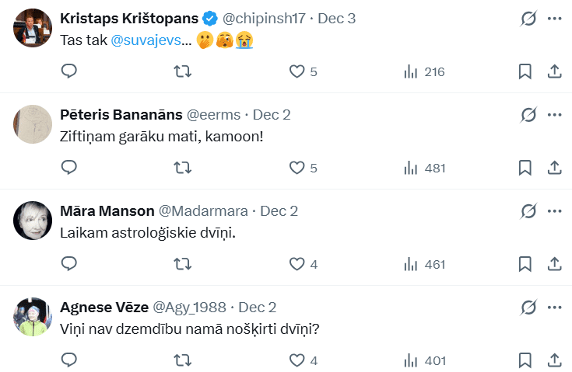Screen dimensions: 572x372
Task: Click Māra Manson's profile picture
Action: point(33,221)
